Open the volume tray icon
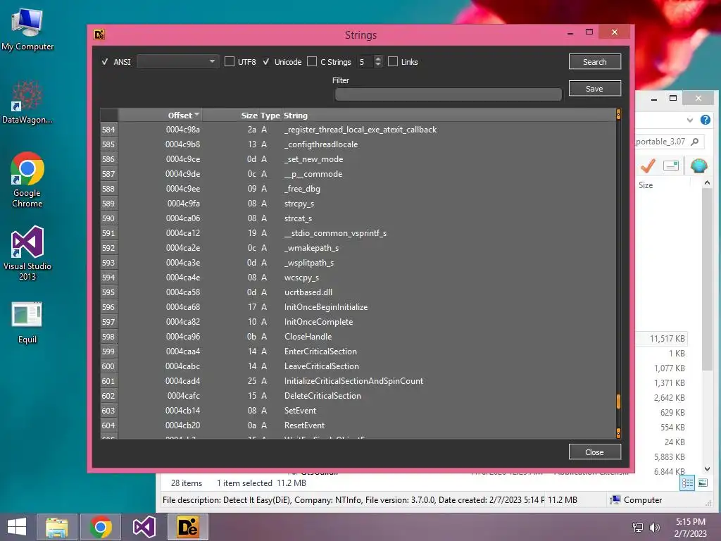This screenshot has height=541, width=721. 654,528
